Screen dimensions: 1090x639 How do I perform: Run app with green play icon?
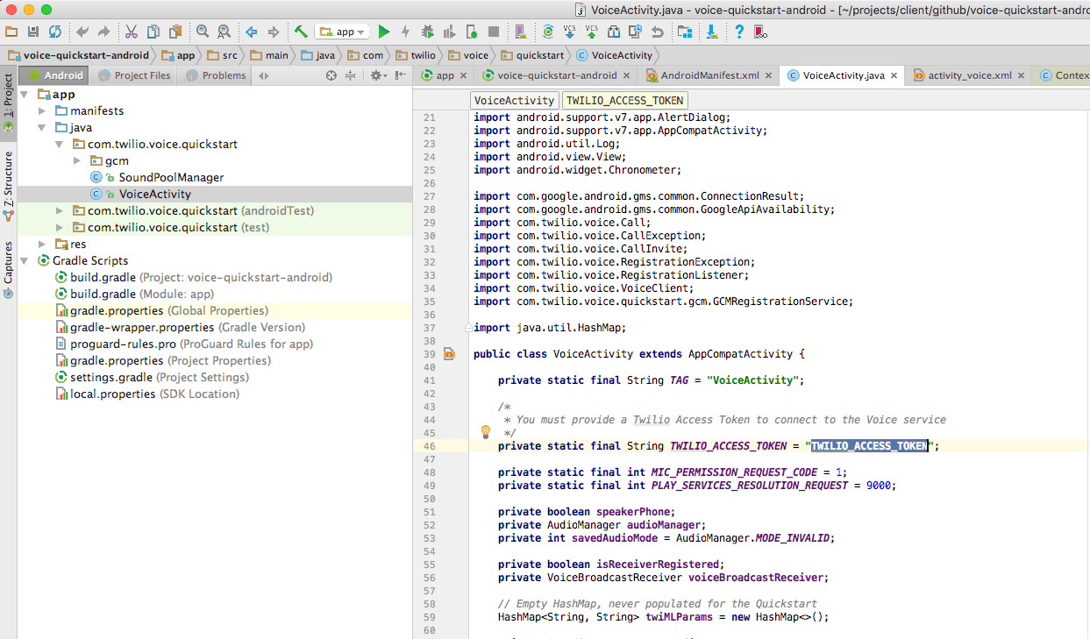point(383,32)
